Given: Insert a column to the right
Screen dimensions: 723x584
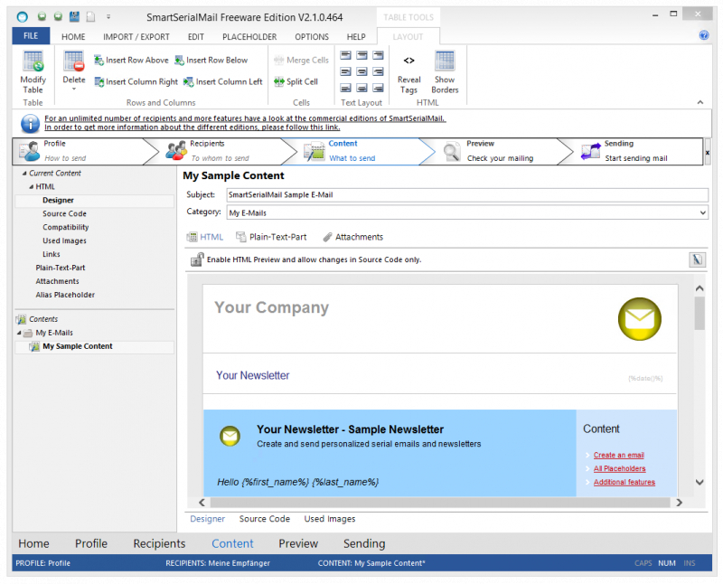Looking at the screenshot, I should pyautogui.click(x=136, y=81).
